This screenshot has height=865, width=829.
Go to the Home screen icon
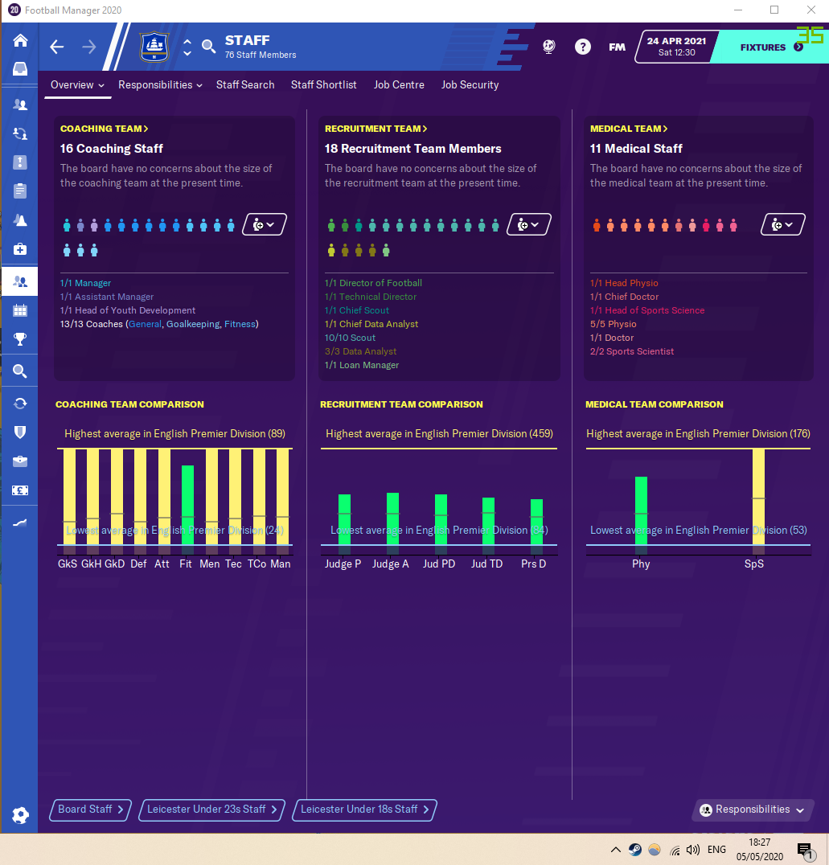coord(20,40)
